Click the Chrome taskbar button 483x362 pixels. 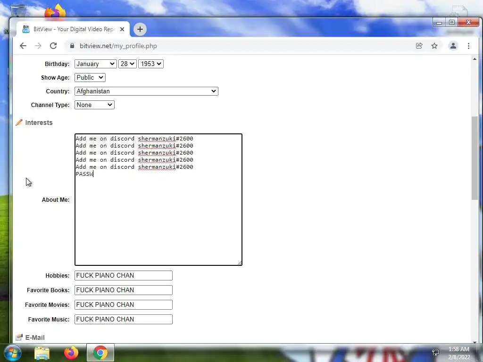point(100,353)
